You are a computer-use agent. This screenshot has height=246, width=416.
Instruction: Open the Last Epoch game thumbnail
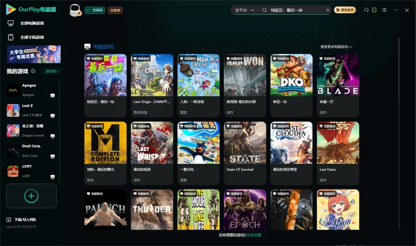245,209
